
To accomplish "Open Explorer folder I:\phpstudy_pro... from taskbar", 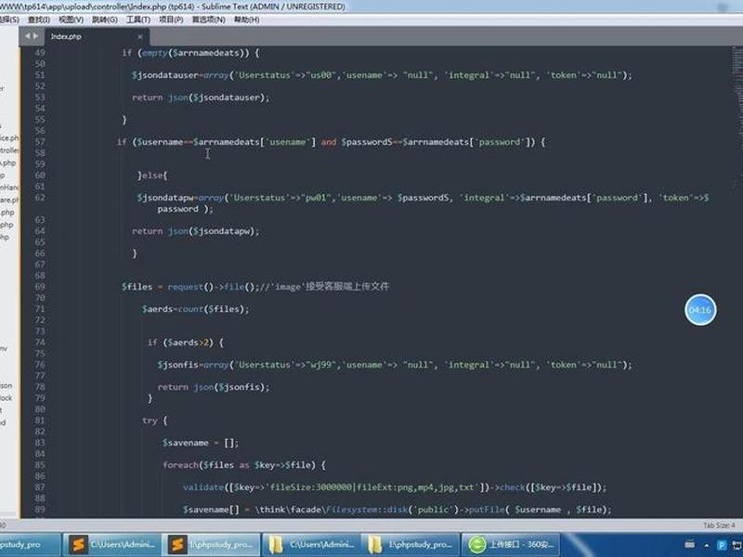I will point(411,545).
